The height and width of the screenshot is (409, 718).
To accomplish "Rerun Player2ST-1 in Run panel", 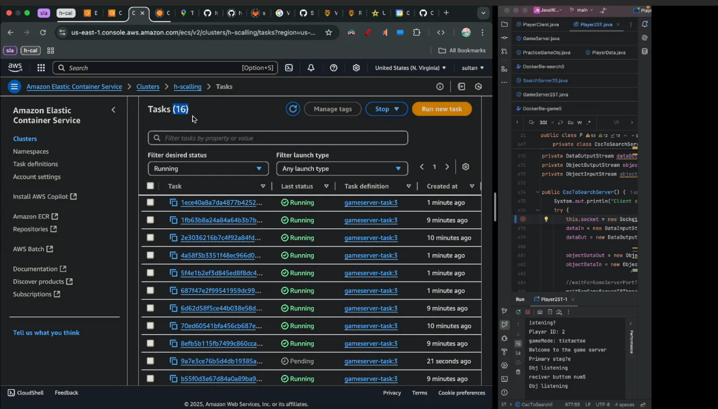I will pos(518,312).
